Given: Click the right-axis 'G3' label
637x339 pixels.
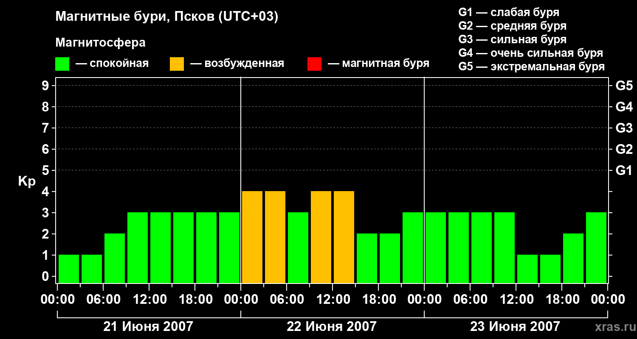Looking at the screenshot, I should (624, 128).
